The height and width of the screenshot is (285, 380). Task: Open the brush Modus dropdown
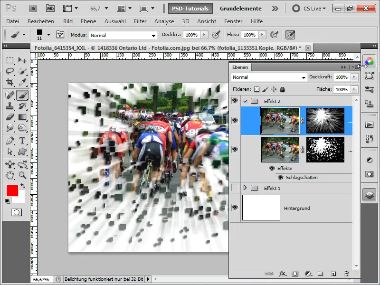pyautogui.click(x=123, y=35)
